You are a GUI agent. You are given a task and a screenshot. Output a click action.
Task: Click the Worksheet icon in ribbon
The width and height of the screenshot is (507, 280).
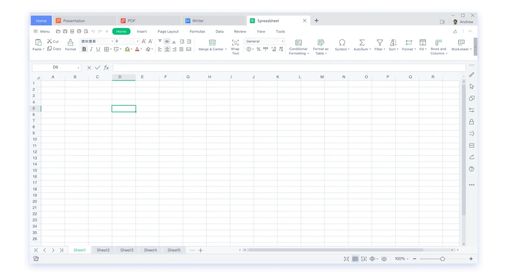[461, 43]
